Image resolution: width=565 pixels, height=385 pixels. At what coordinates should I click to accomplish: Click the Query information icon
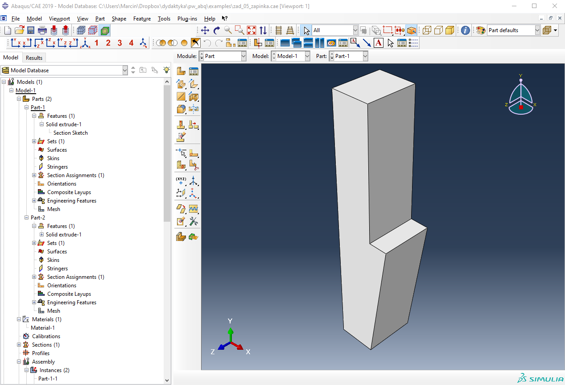[465, 30]
